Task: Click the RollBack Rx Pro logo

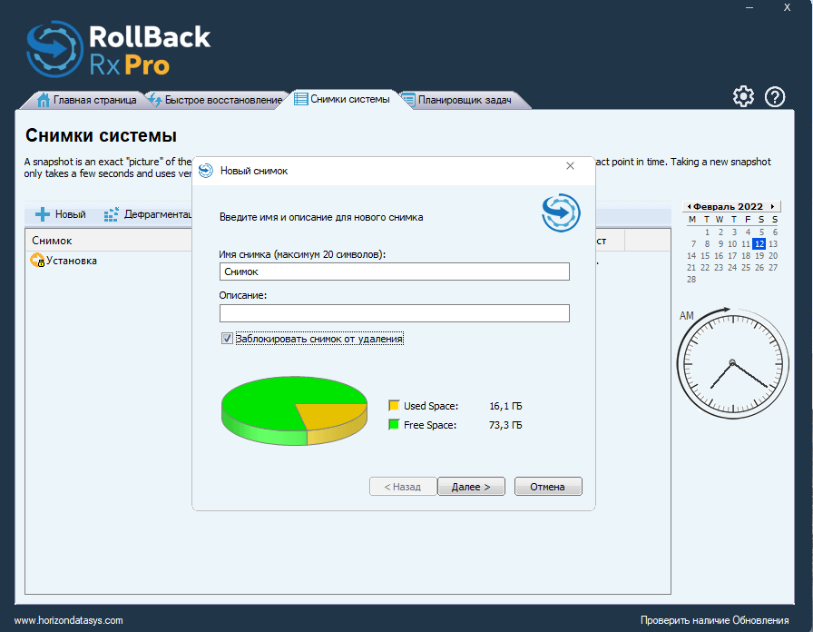Action: 119,50
